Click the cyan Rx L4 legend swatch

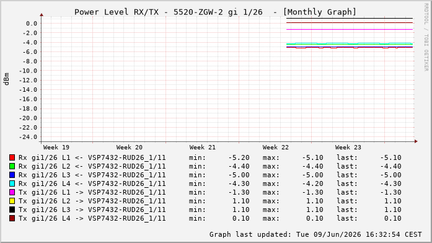pyautogui.click(x=12, y=183)
